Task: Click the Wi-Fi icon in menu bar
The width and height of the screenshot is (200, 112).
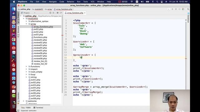Action: click(132, 2)
